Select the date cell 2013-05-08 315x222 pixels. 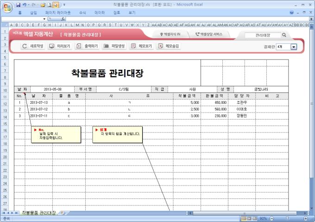tap(52, 89)
